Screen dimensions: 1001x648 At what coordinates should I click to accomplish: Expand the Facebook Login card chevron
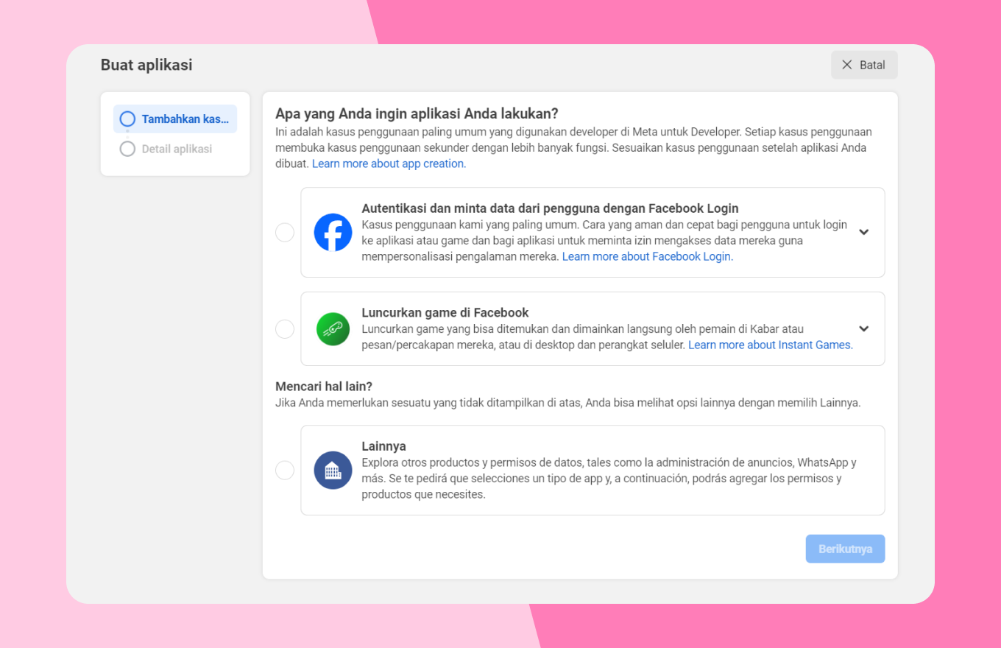point(864,232)
